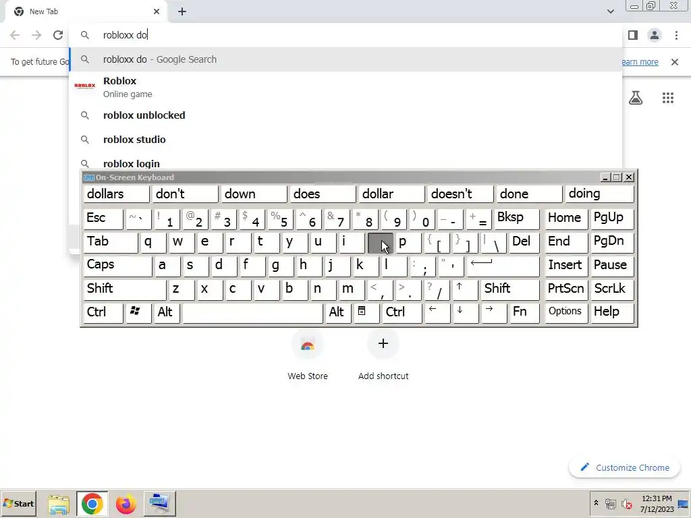Dismiss the info bar with its X
This screenshot has width=691, height=518.
coord(675,62)
